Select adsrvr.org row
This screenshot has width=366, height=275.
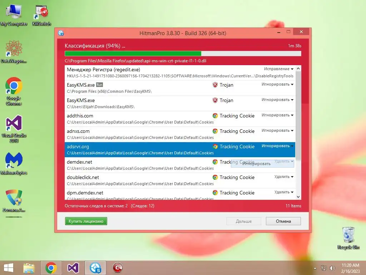tap(180, 150)
